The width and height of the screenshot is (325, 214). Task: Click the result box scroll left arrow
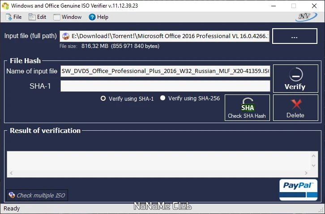(11, 173)
